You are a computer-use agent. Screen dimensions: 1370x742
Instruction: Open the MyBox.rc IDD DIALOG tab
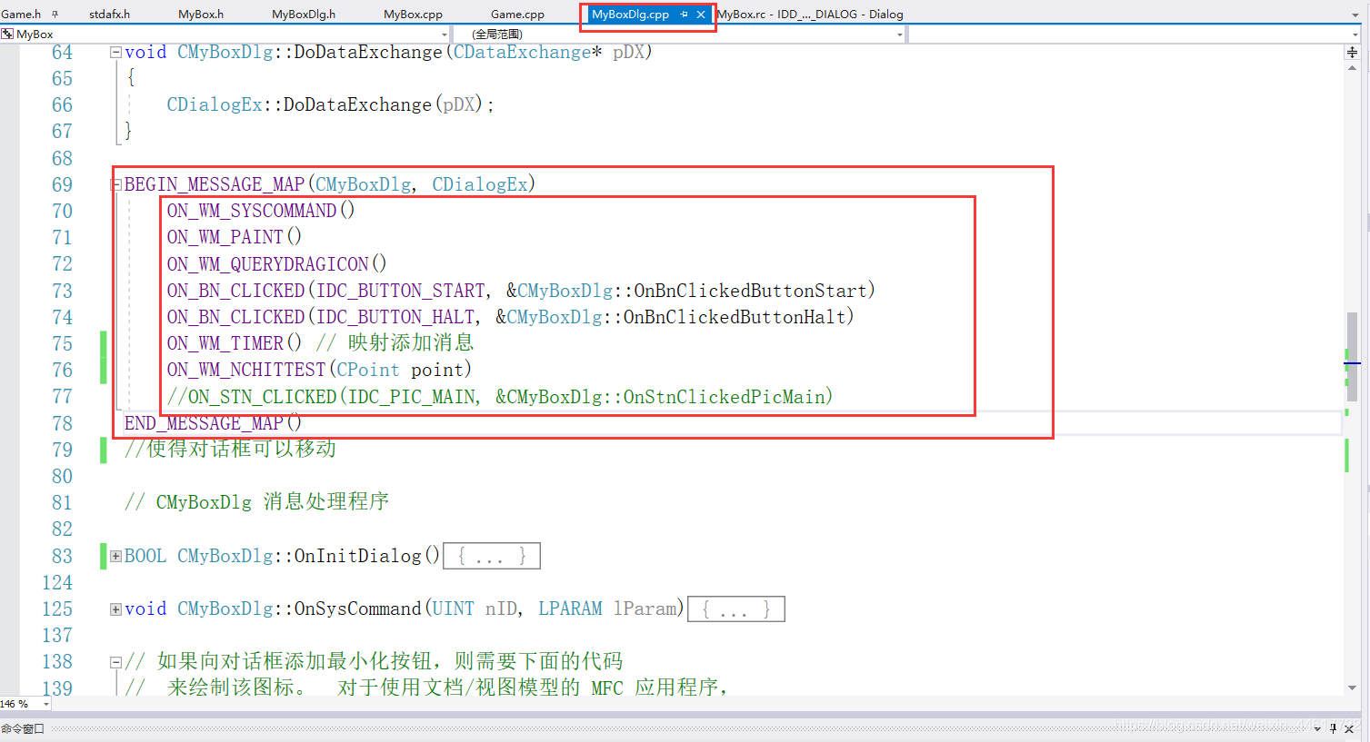[810, 15]
